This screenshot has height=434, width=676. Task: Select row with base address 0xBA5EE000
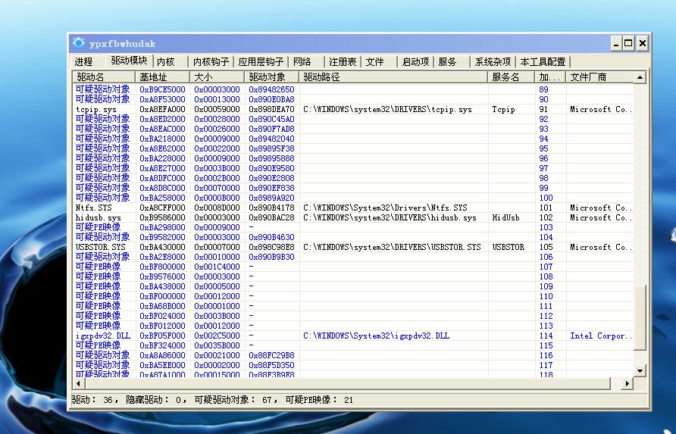pos(353,366)
